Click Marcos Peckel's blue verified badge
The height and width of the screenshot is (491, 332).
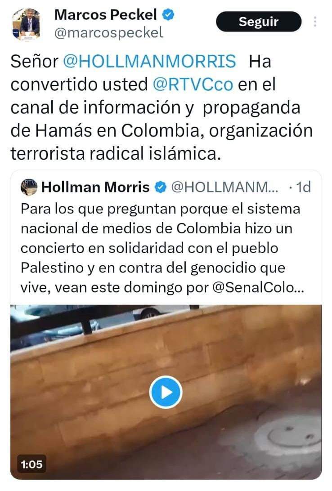click(169, 15)
